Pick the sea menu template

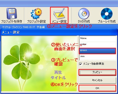97,57
